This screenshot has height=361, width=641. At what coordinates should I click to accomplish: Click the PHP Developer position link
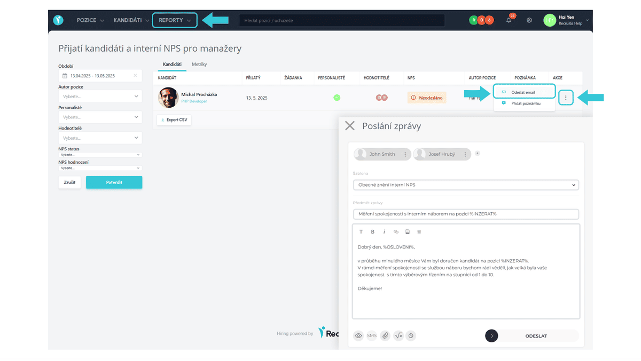pyautogui.click(x=194, y=101)
